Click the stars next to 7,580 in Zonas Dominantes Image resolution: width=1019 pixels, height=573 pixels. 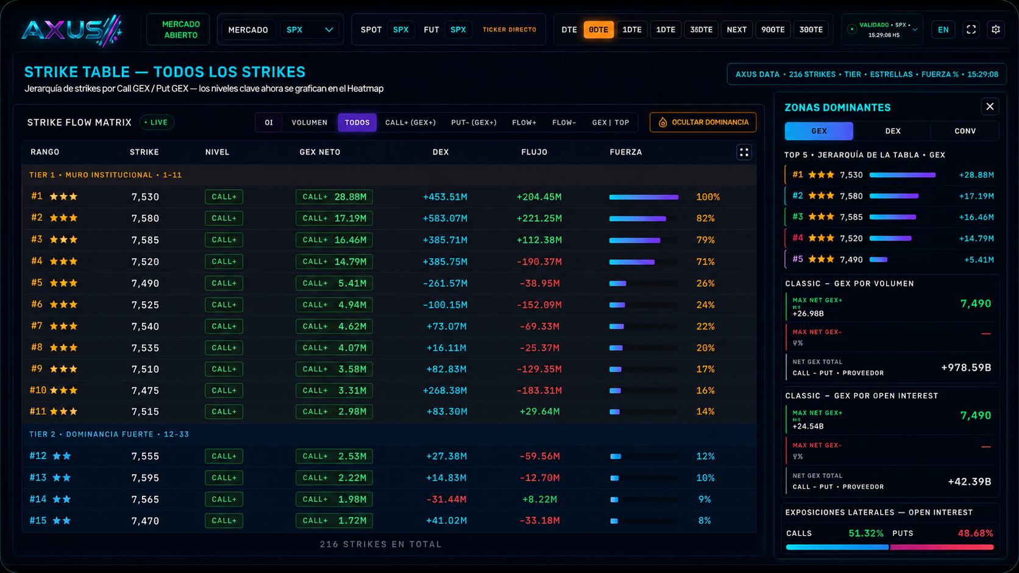tap(822, 196)
